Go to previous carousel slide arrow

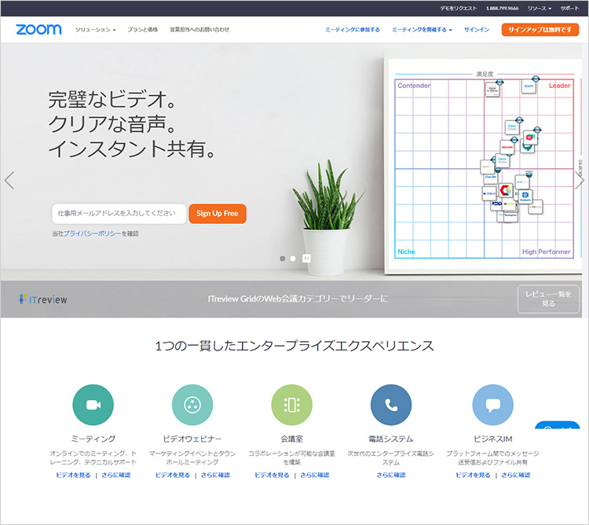point(9,181)
